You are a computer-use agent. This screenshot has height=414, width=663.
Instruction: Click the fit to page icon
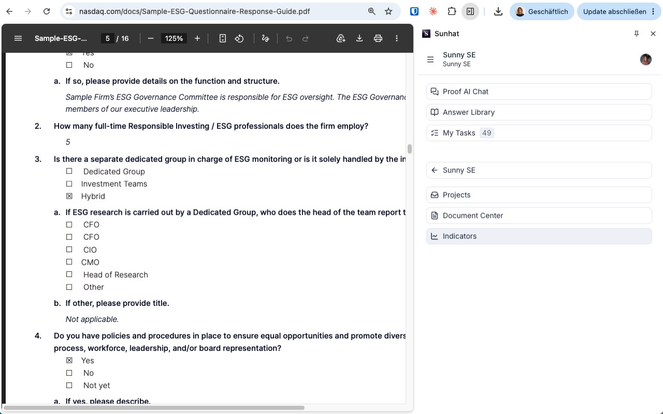[x=223, y=38]
